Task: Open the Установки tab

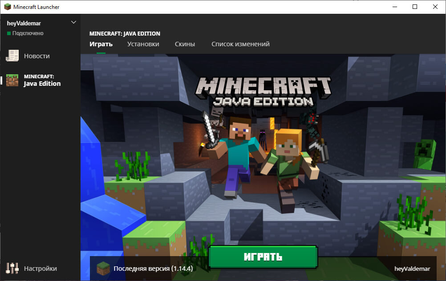Action: click(143, 44)
